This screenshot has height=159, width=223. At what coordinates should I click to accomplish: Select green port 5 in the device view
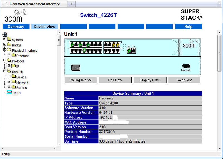click(x=88, y=45)
